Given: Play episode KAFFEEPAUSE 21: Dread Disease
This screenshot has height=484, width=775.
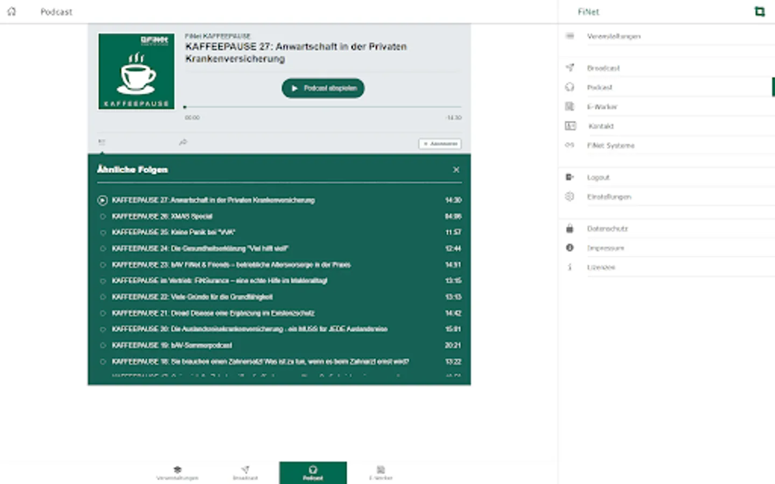Looking at the screenshot, I should click(x=213, y=313).
